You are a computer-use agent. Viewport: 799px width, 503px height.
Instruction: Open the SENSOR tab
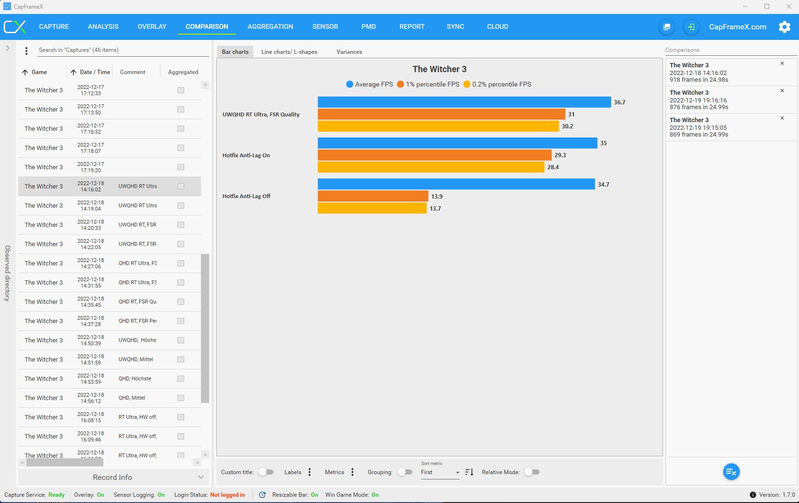(x=325, y=26)
